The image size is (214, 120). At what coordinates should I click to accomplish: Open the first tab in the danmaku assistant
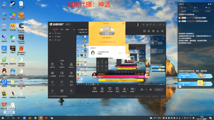tap(184, 11)
